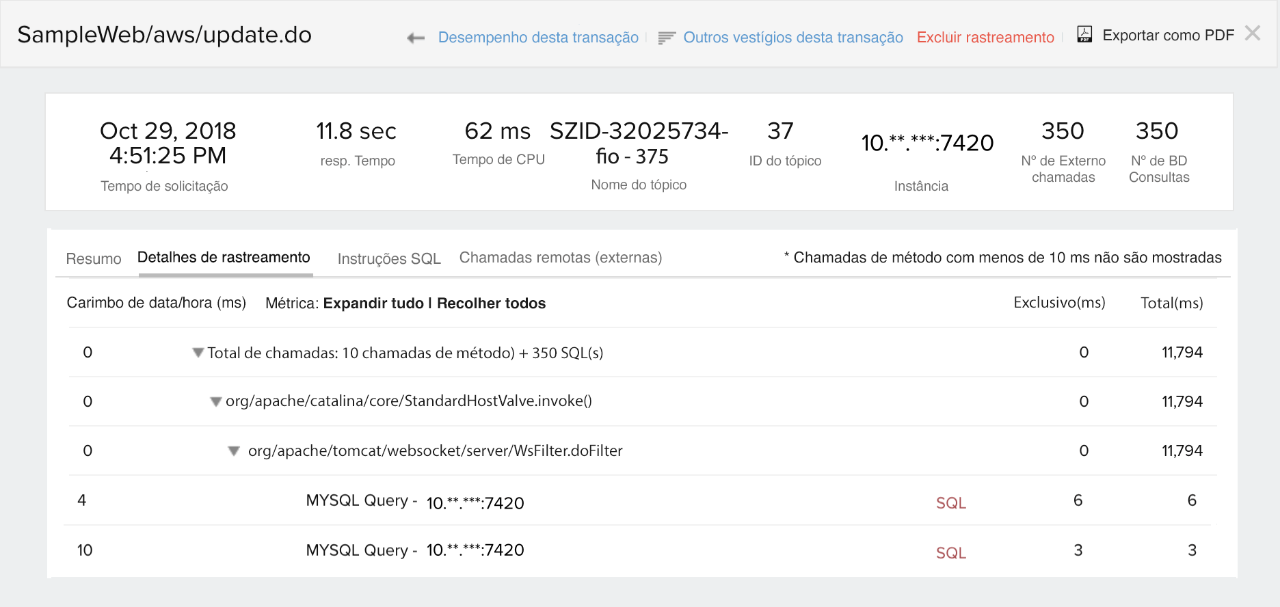Select the Detalhes de rastreamento tab

(224, 258)
